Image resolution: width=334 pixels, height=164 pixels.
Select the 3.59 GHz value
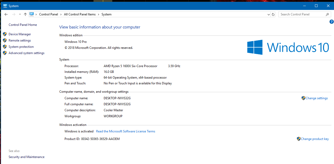tap(174, 66)
